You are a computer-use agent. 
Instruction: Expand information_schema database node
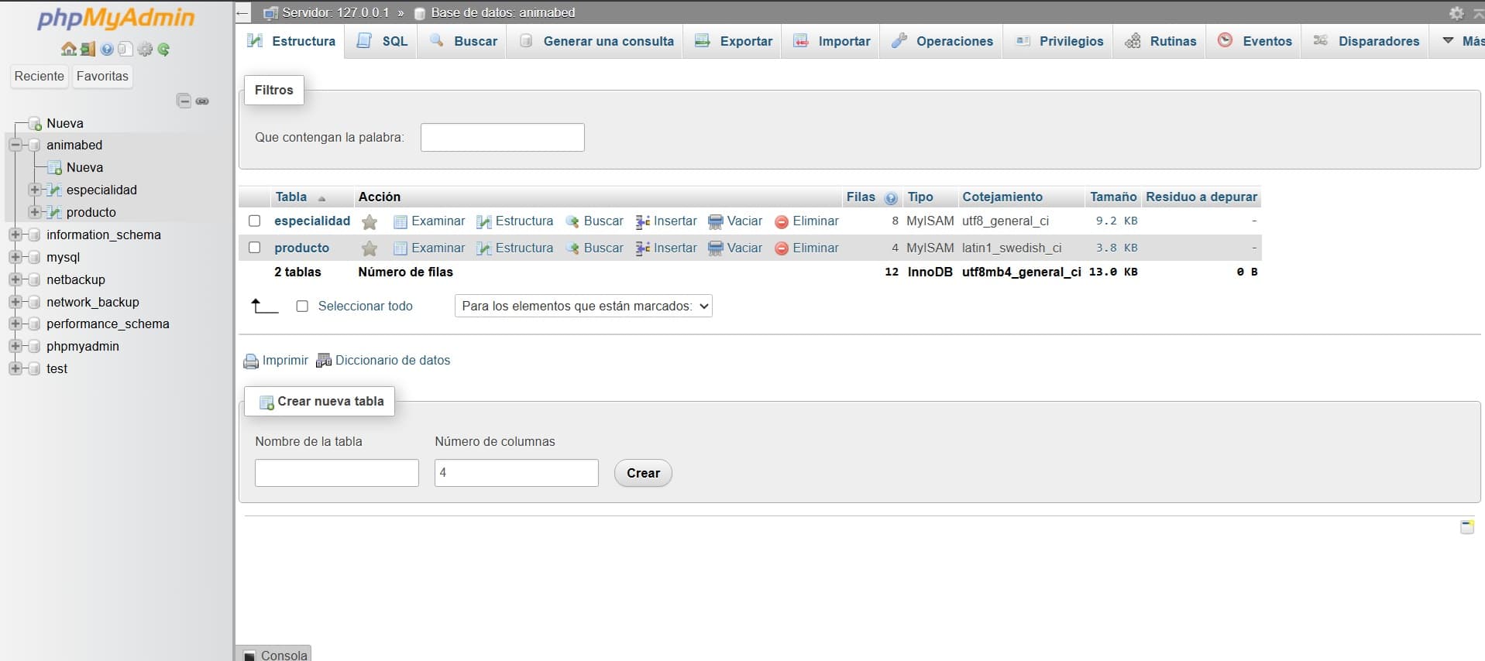[x=15, y=235]
